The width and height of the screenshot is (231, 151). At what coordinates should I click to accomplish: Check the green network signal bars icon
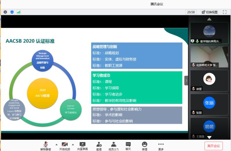(x=19, y=12)
